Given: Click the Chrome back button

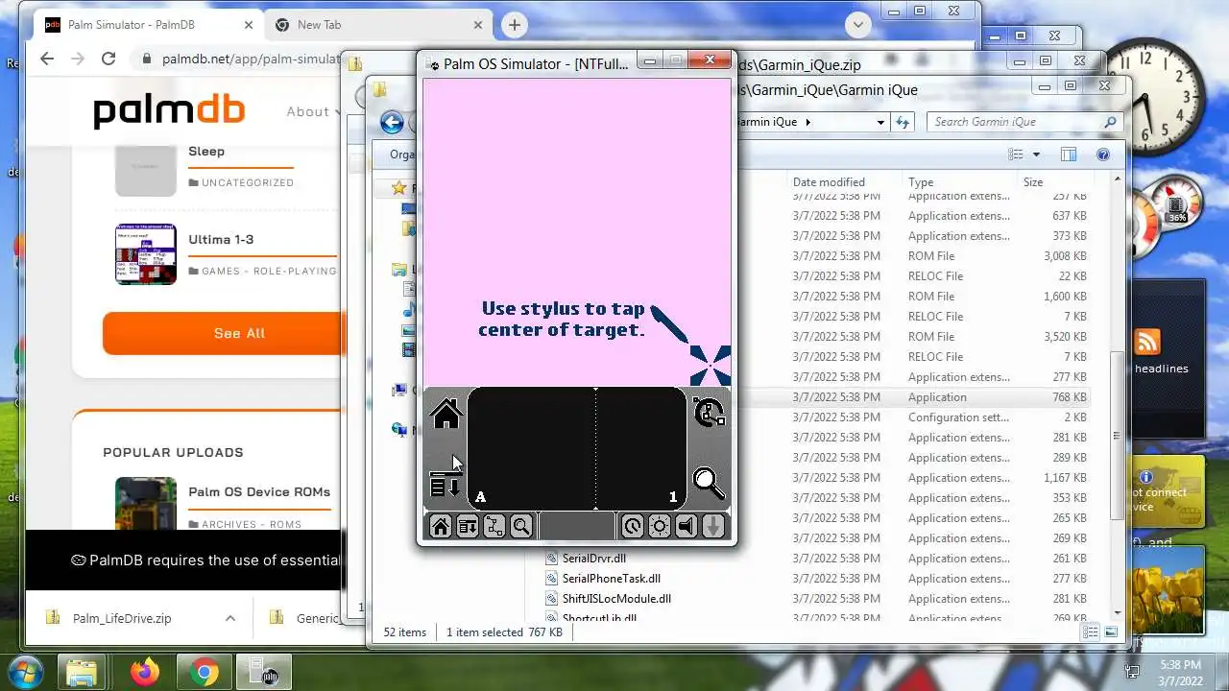Looking at the screenshot, I should (47, 59).
